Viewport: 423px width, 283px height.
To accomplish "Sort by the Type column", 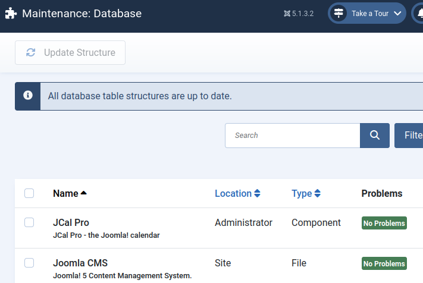I will 306,193.
